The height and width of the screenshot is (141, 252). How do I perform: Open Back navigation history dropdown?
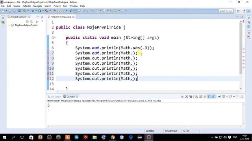[x=119, y=11]
